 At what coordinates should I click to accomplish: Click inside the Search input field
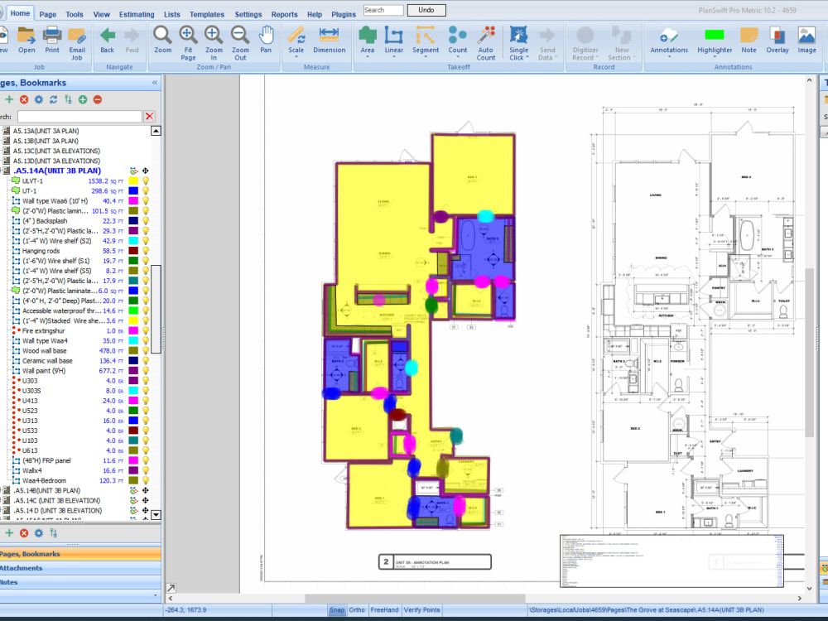[x=383, y=10]
